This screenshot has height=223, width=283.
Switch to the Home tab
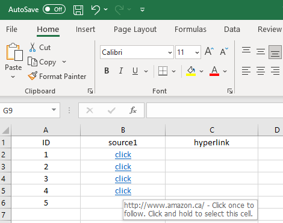48,30
